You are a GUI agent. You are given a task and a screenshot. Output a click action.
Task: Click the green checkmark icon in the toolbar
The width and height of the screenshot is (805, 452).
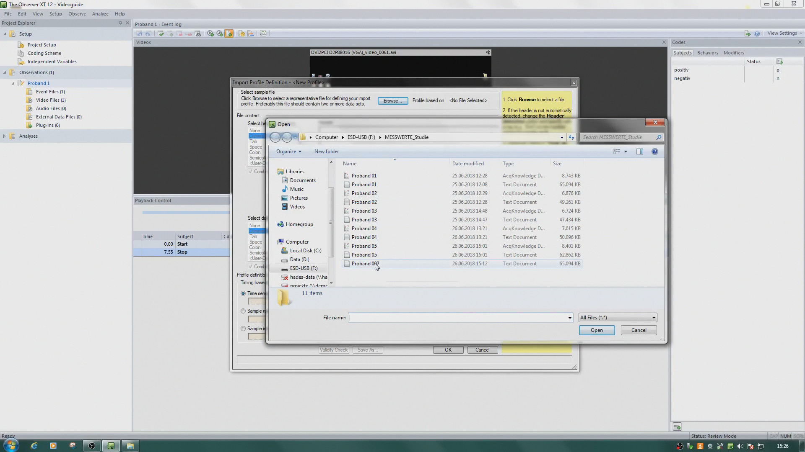tap(161, 33)
